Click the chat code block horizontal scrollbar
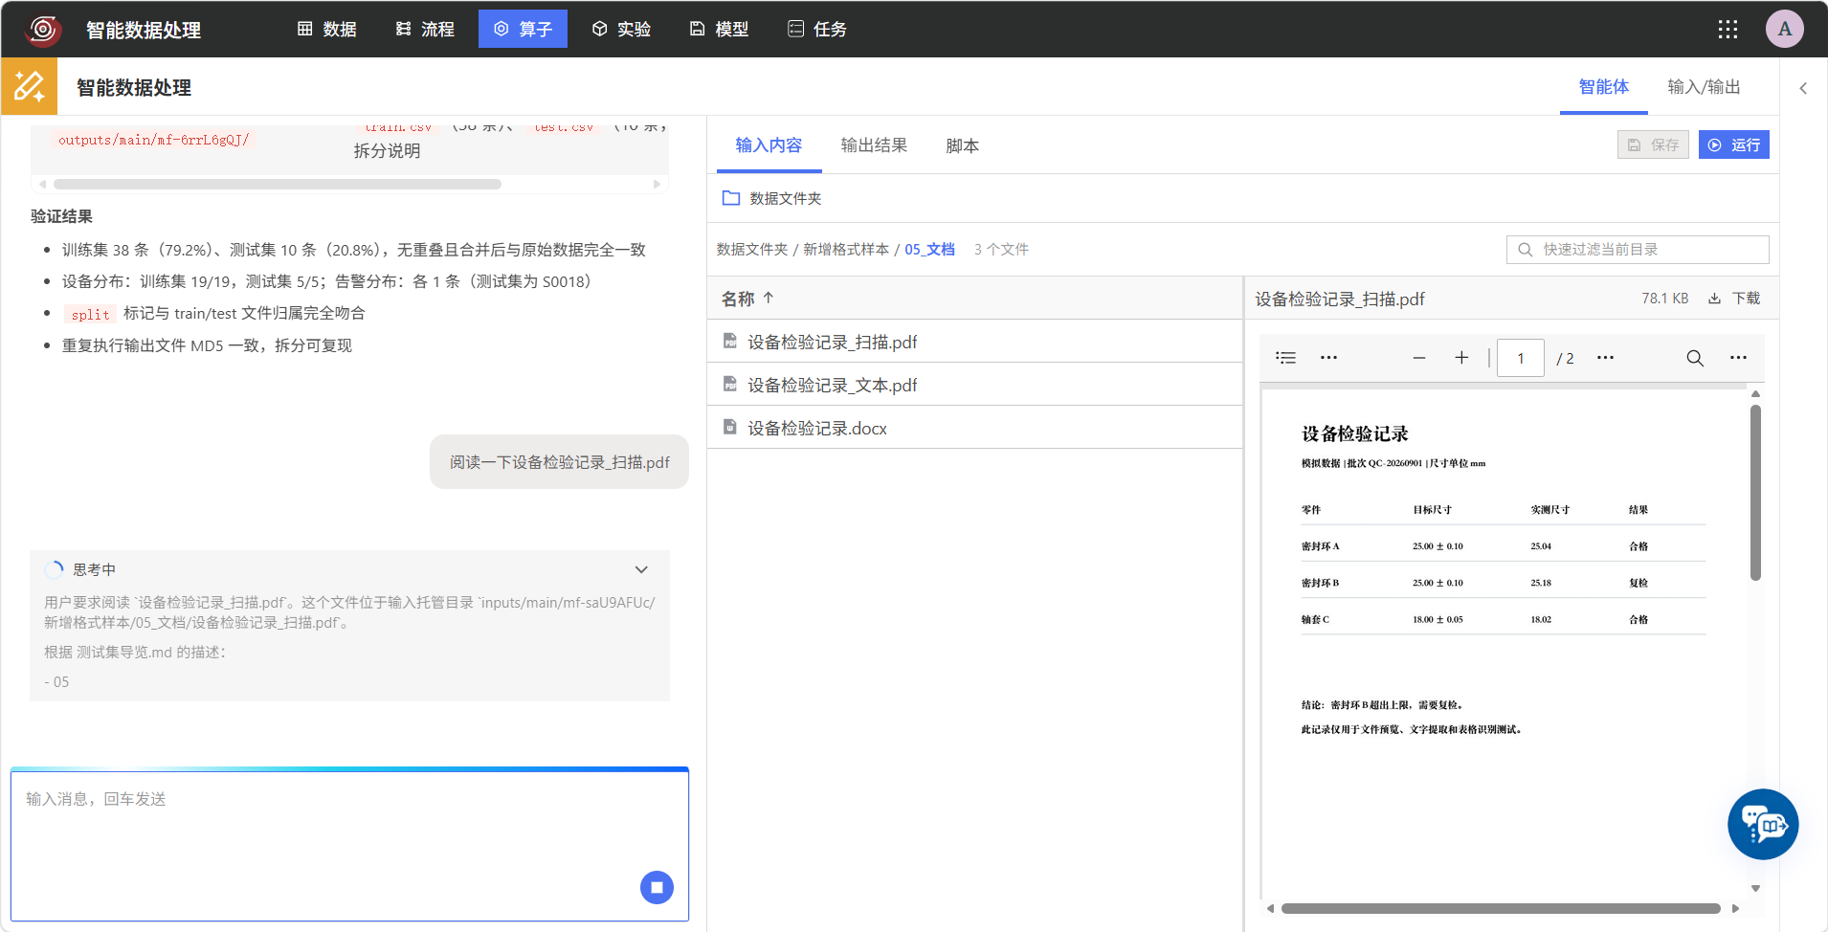 click(278, 184)
